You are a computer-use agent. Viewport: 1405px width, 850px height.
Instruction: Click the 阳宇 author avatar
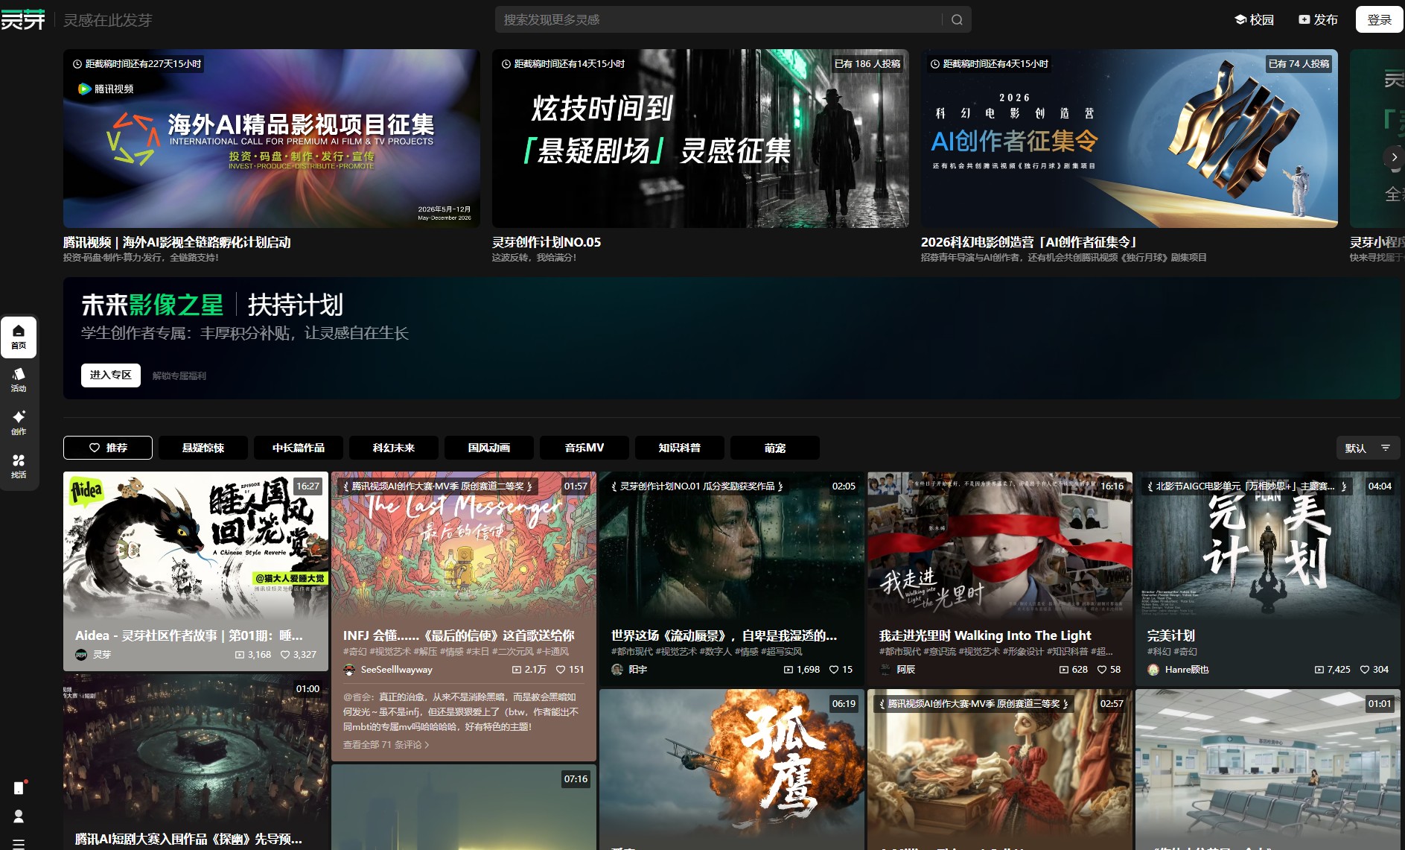[617, 670]
